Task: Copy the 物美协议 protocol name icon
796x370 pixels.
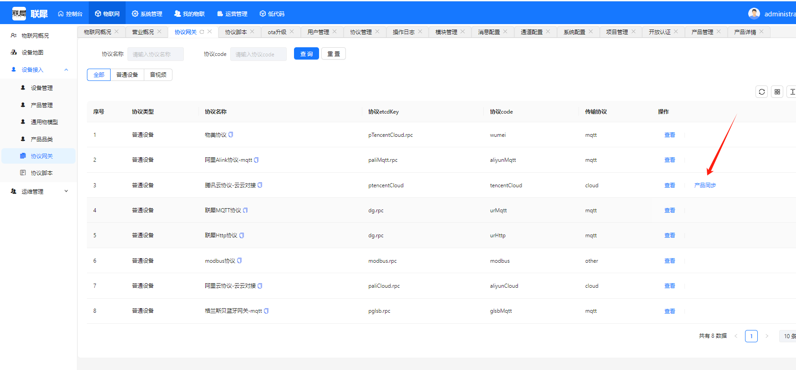Action: (x=231, y=135)
